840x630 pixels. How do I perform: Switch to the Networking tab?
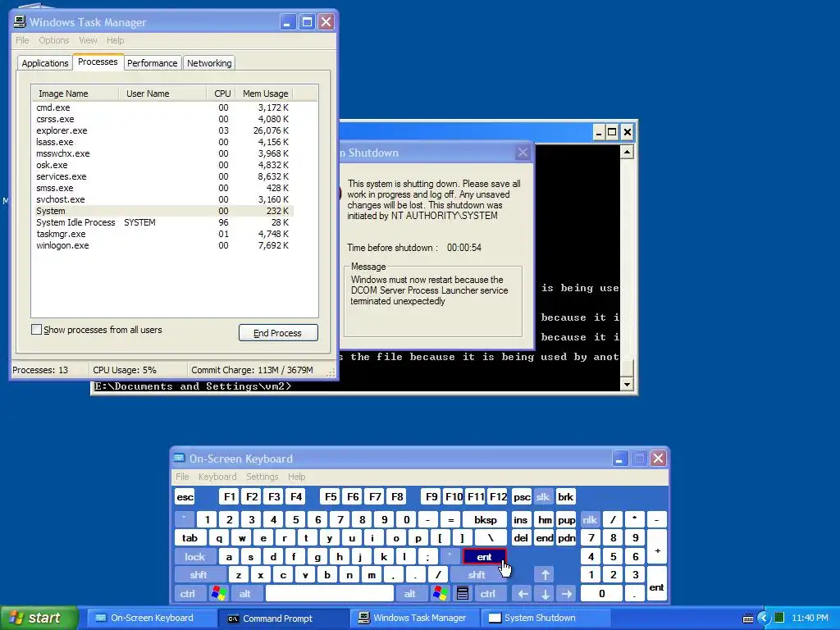(209, 62)
